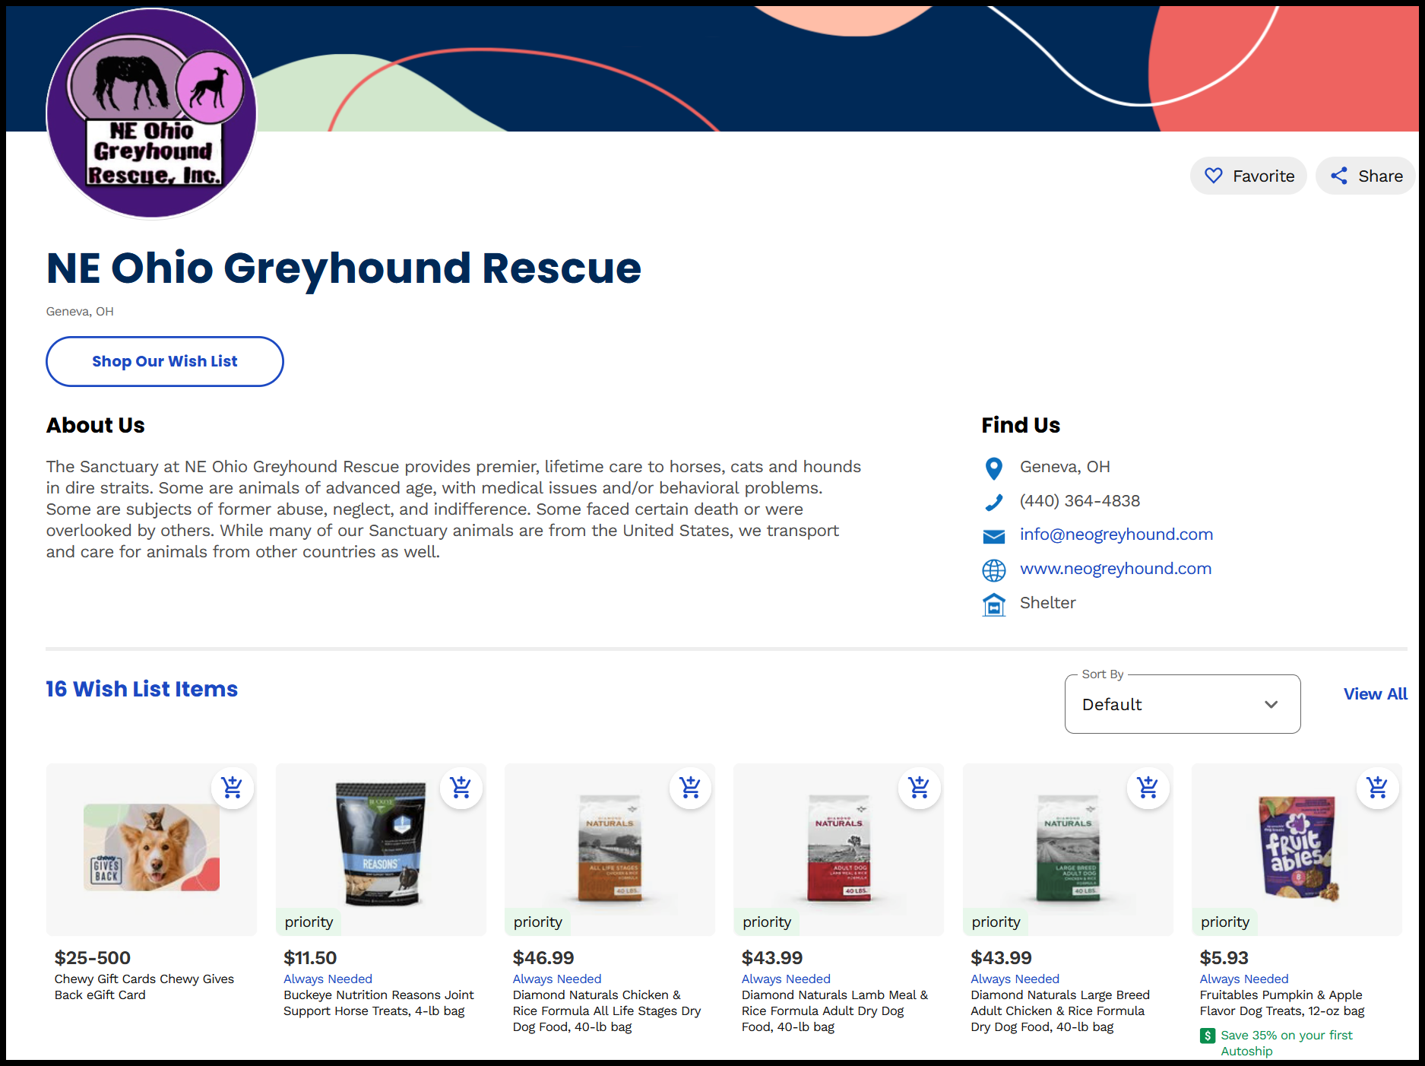This screenshot has height=1066, width=1425.
Task: Email info@neogreyhound.com
Action: pyautogui.click(x=1116, y=535)
